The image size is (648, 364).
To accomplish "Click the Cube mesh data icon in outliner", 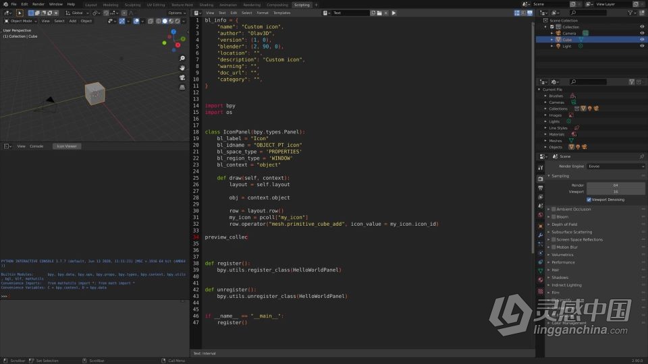I will tap(580, 40).
